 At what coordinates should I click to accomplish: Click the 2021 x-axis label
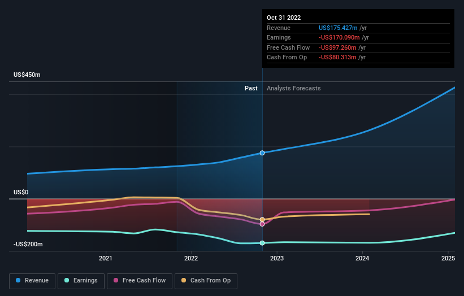tap(106, 258)
